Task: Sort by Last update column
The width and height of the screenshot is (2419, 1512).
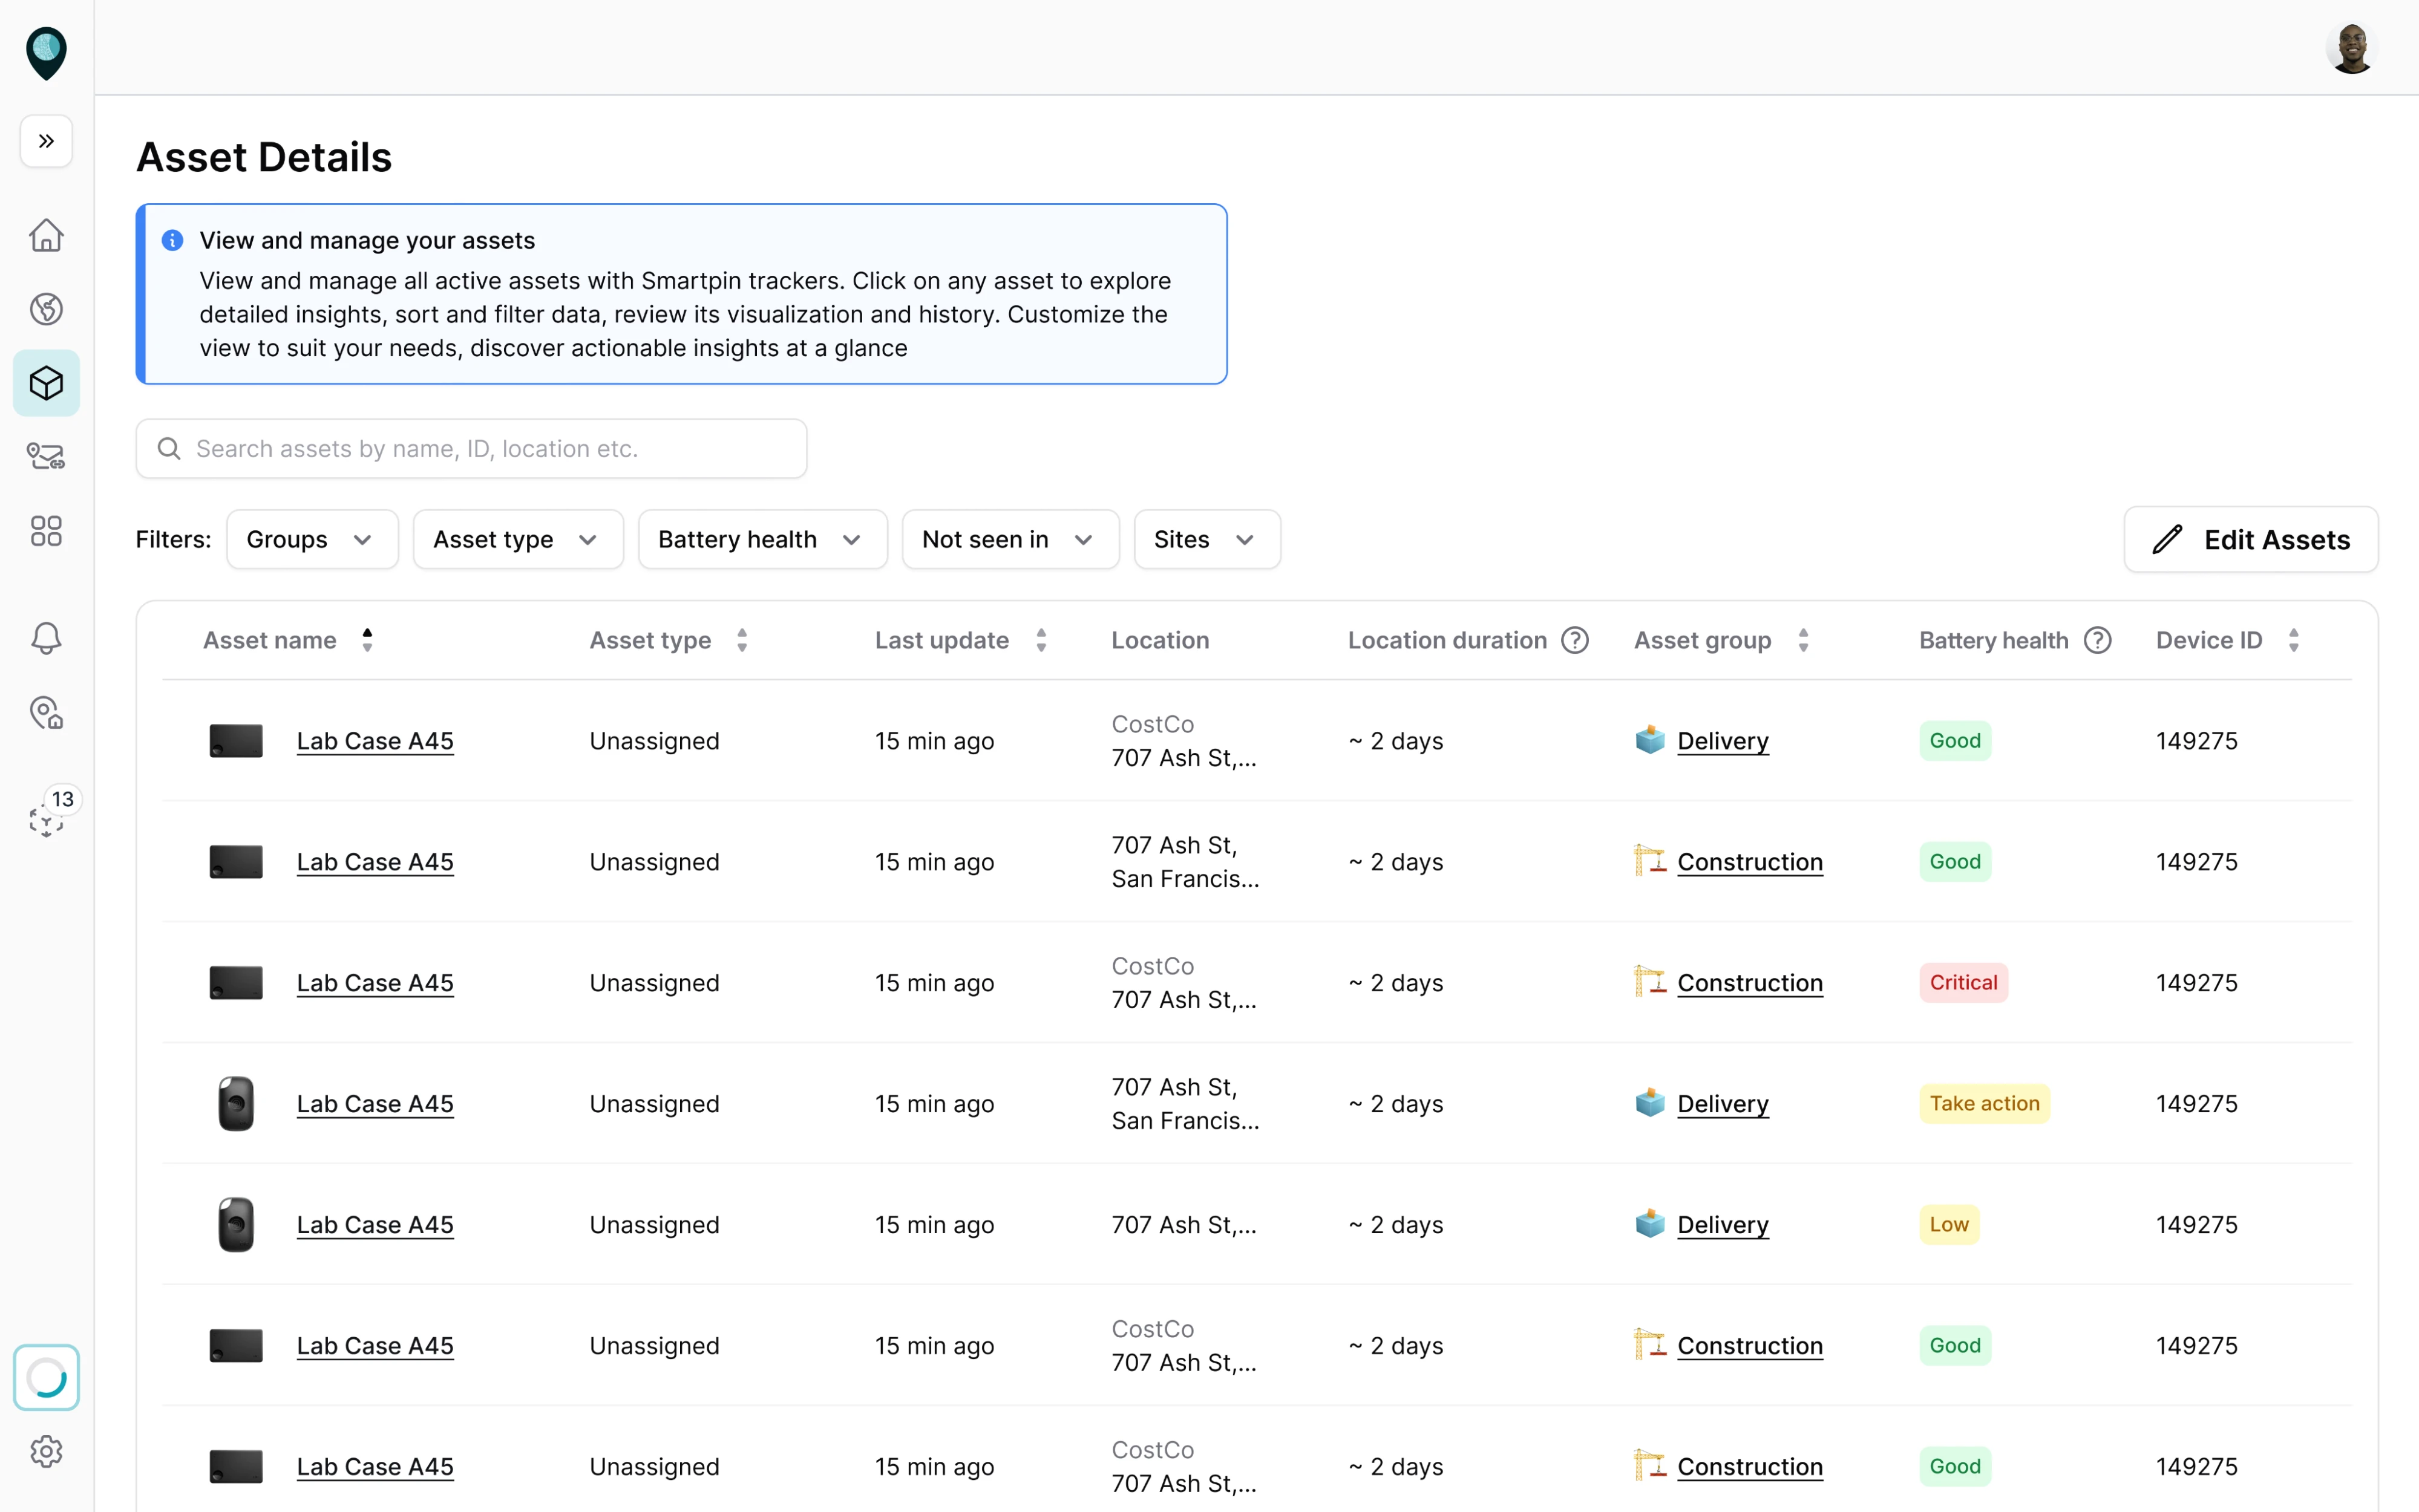Action: click(1041, 639)
